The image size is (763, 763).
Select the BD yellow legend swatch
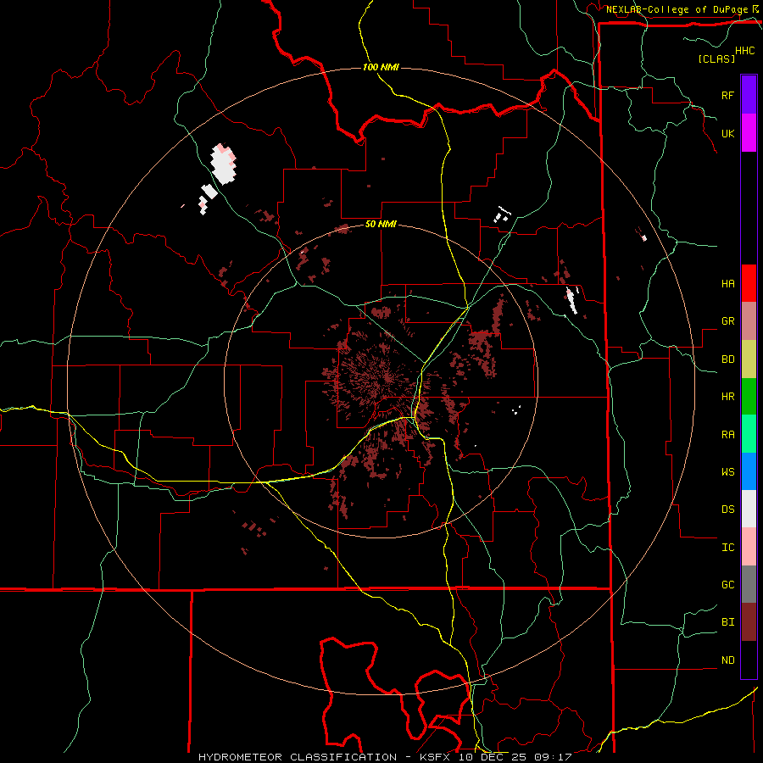click(749, 359)
